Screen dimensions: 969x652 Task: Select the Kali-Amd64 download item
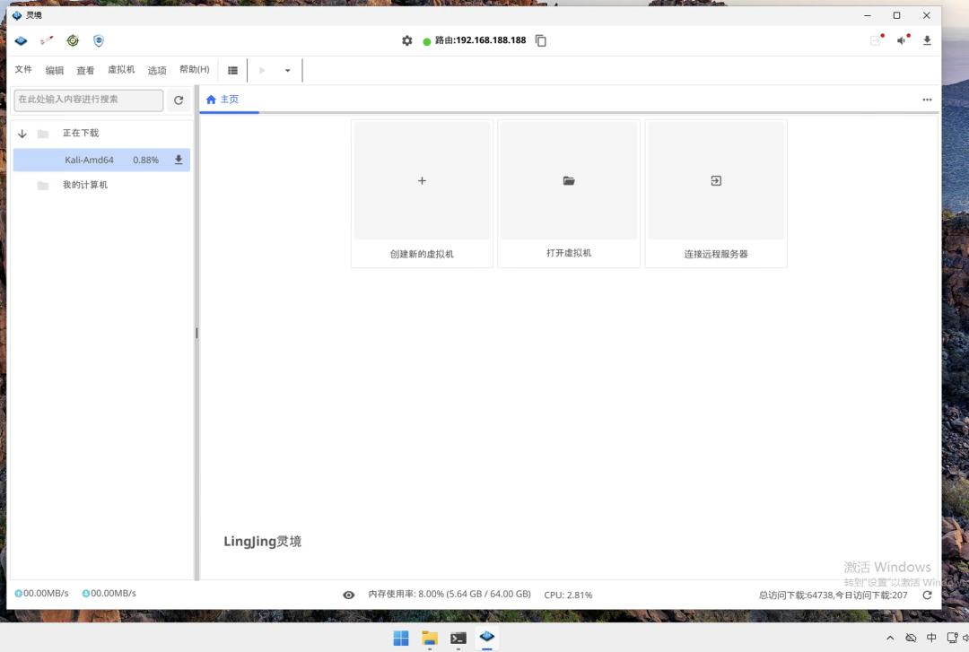(x=101, y=160)
